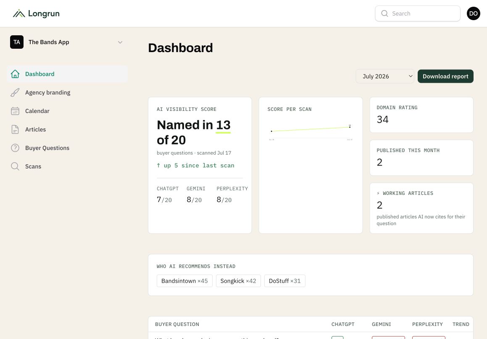The width and height of the screenshot is (487, 339).
Task: Click the latest data point on the score chart
Action: click(350, 127)
